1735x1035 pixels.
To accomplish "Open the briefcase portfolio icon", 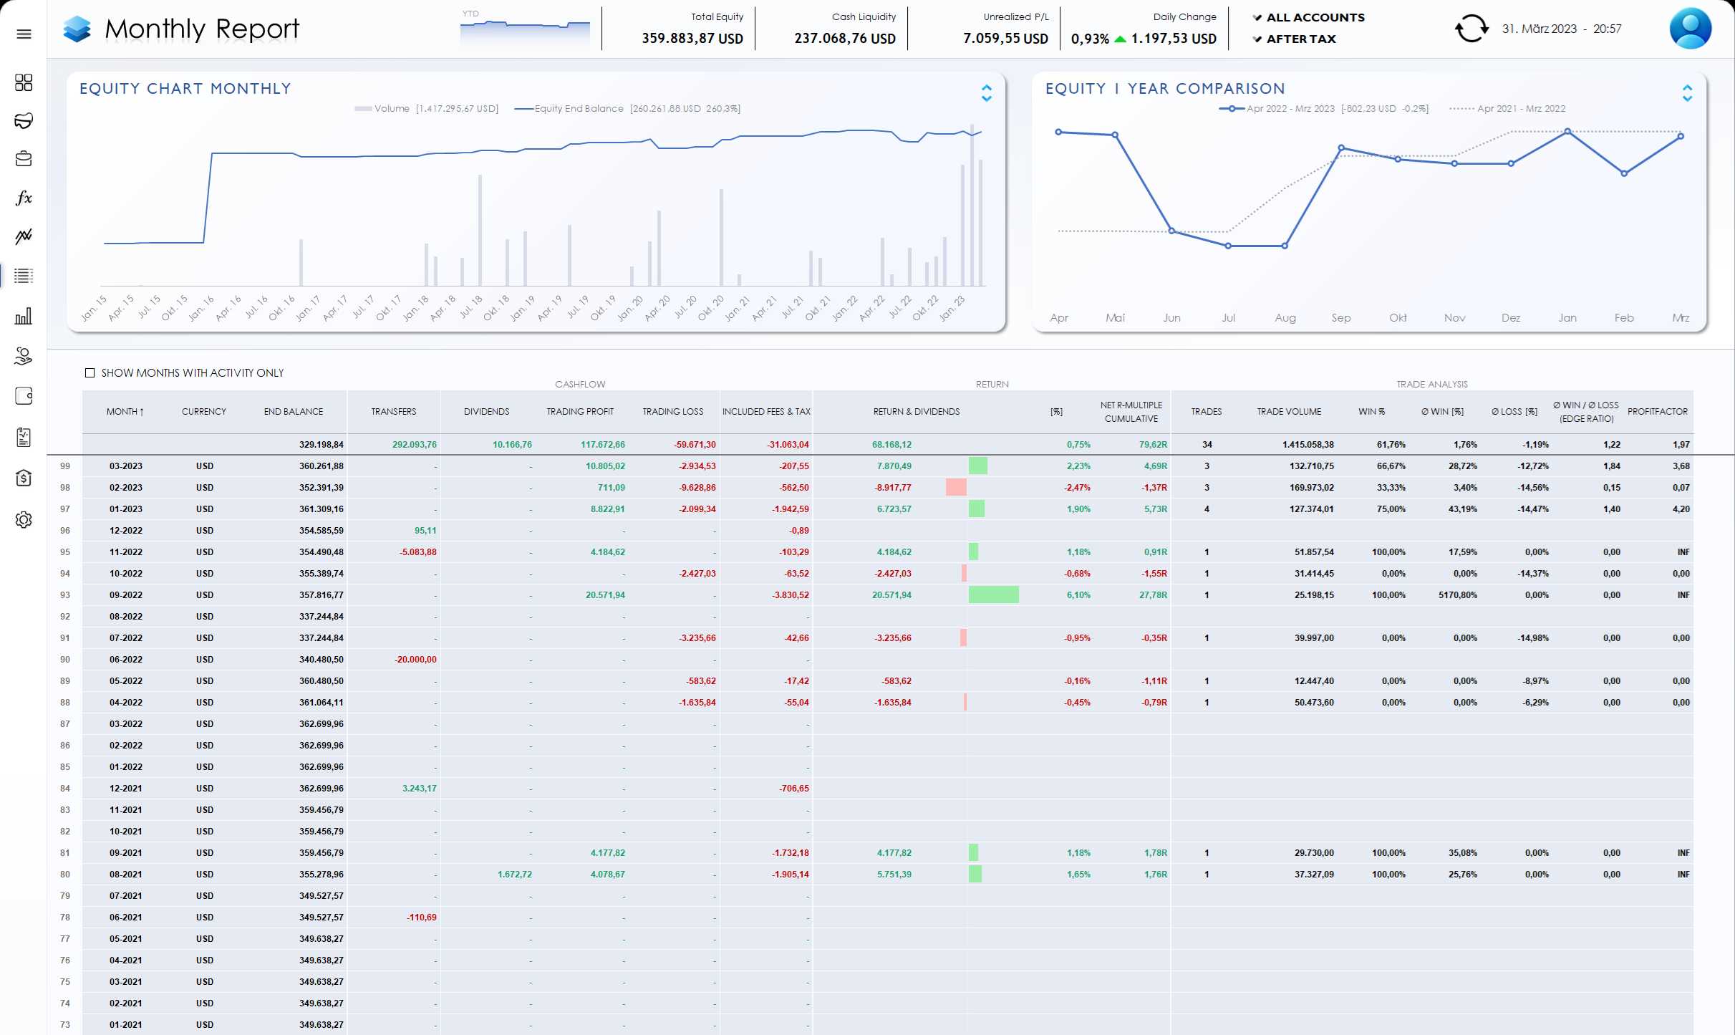I will [24, 158].
